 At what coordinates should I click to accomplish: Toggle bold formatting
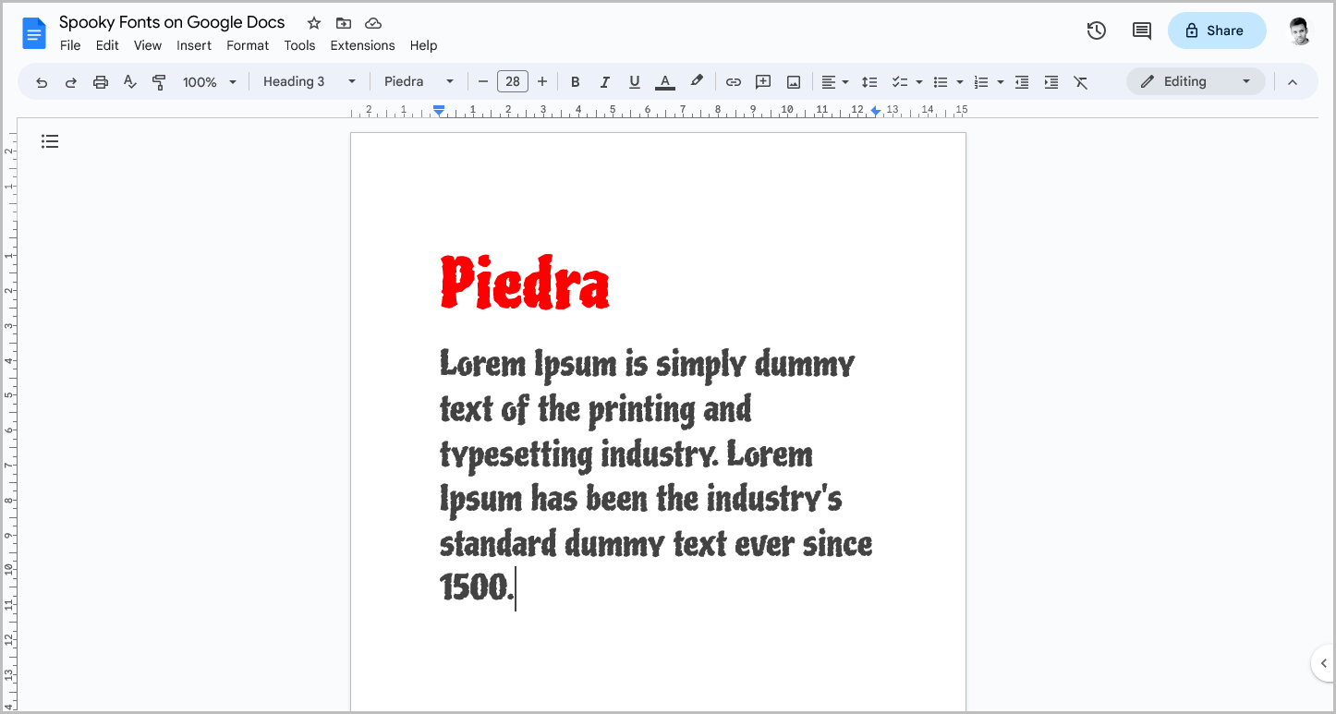click(x=575, y=81)
